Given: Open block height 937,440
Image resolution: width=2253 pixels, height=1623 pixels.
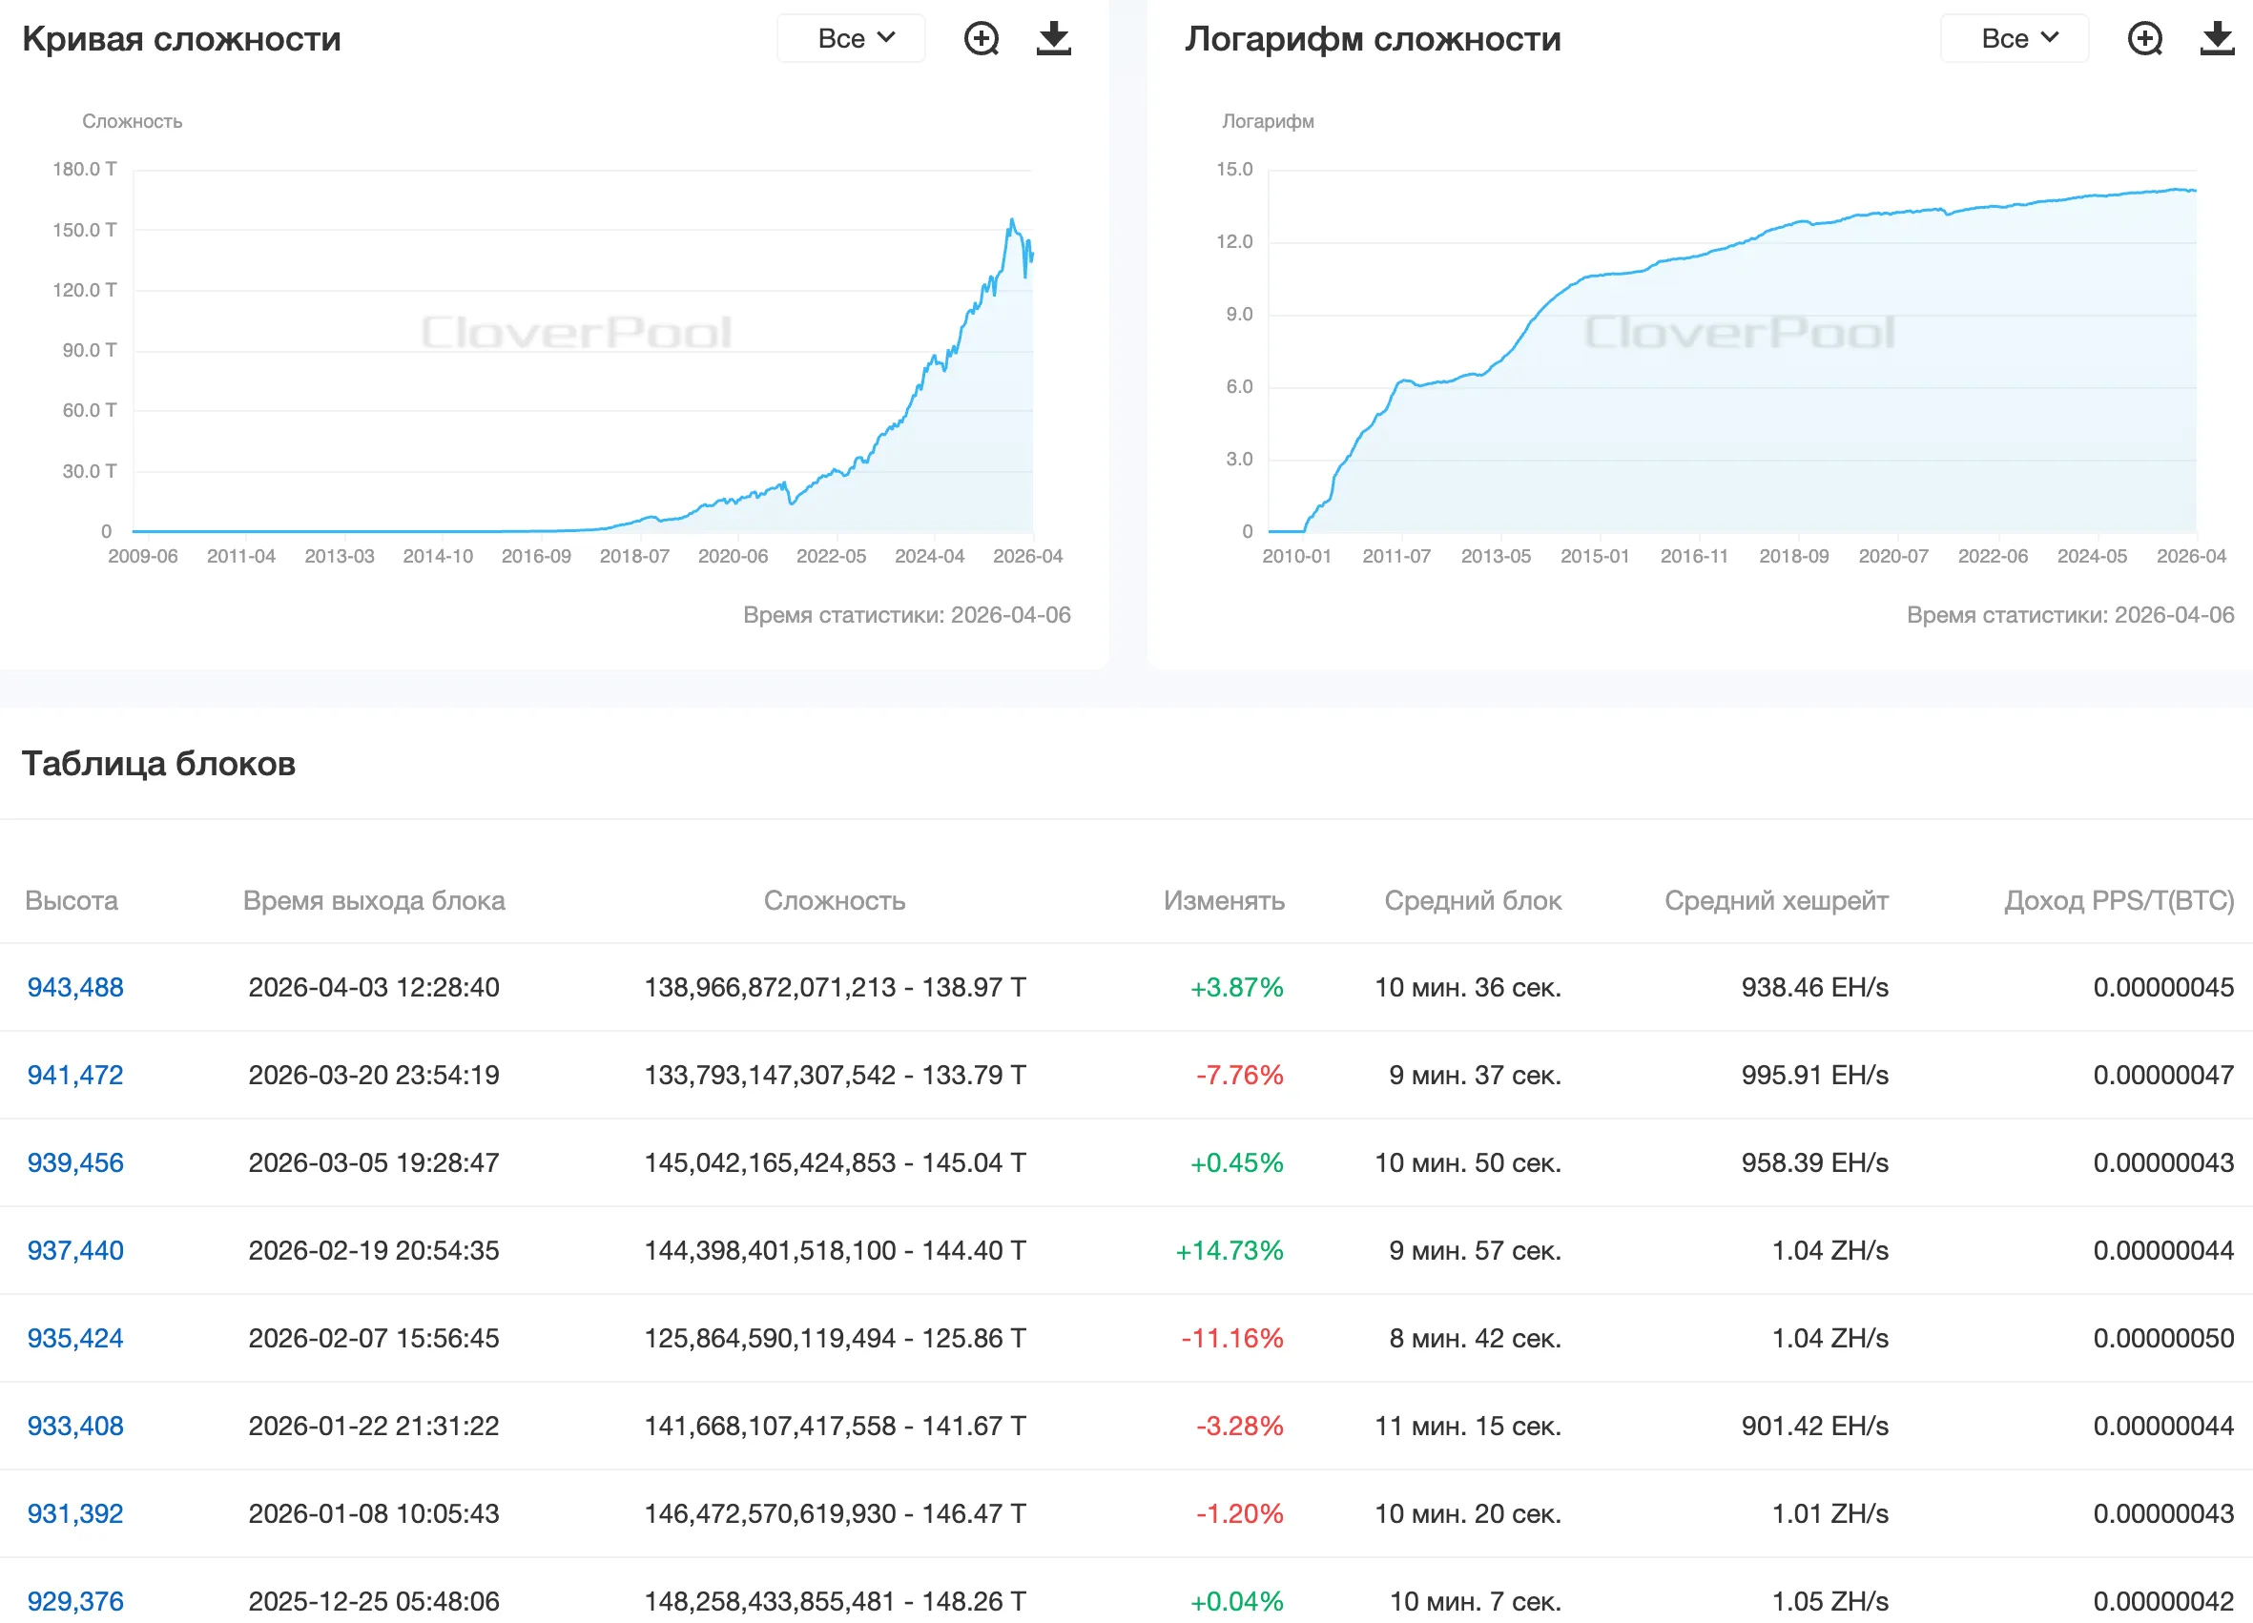Looking at the screenshot, I should click(x=75, y=1250).
